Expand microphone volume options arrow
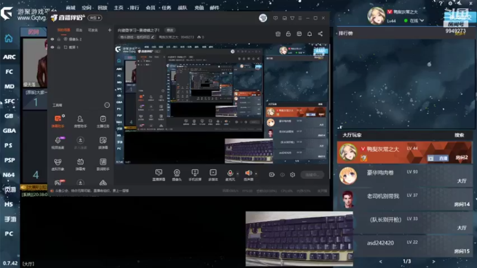Viewport: 477px width, 268px height. pos(237,173)
